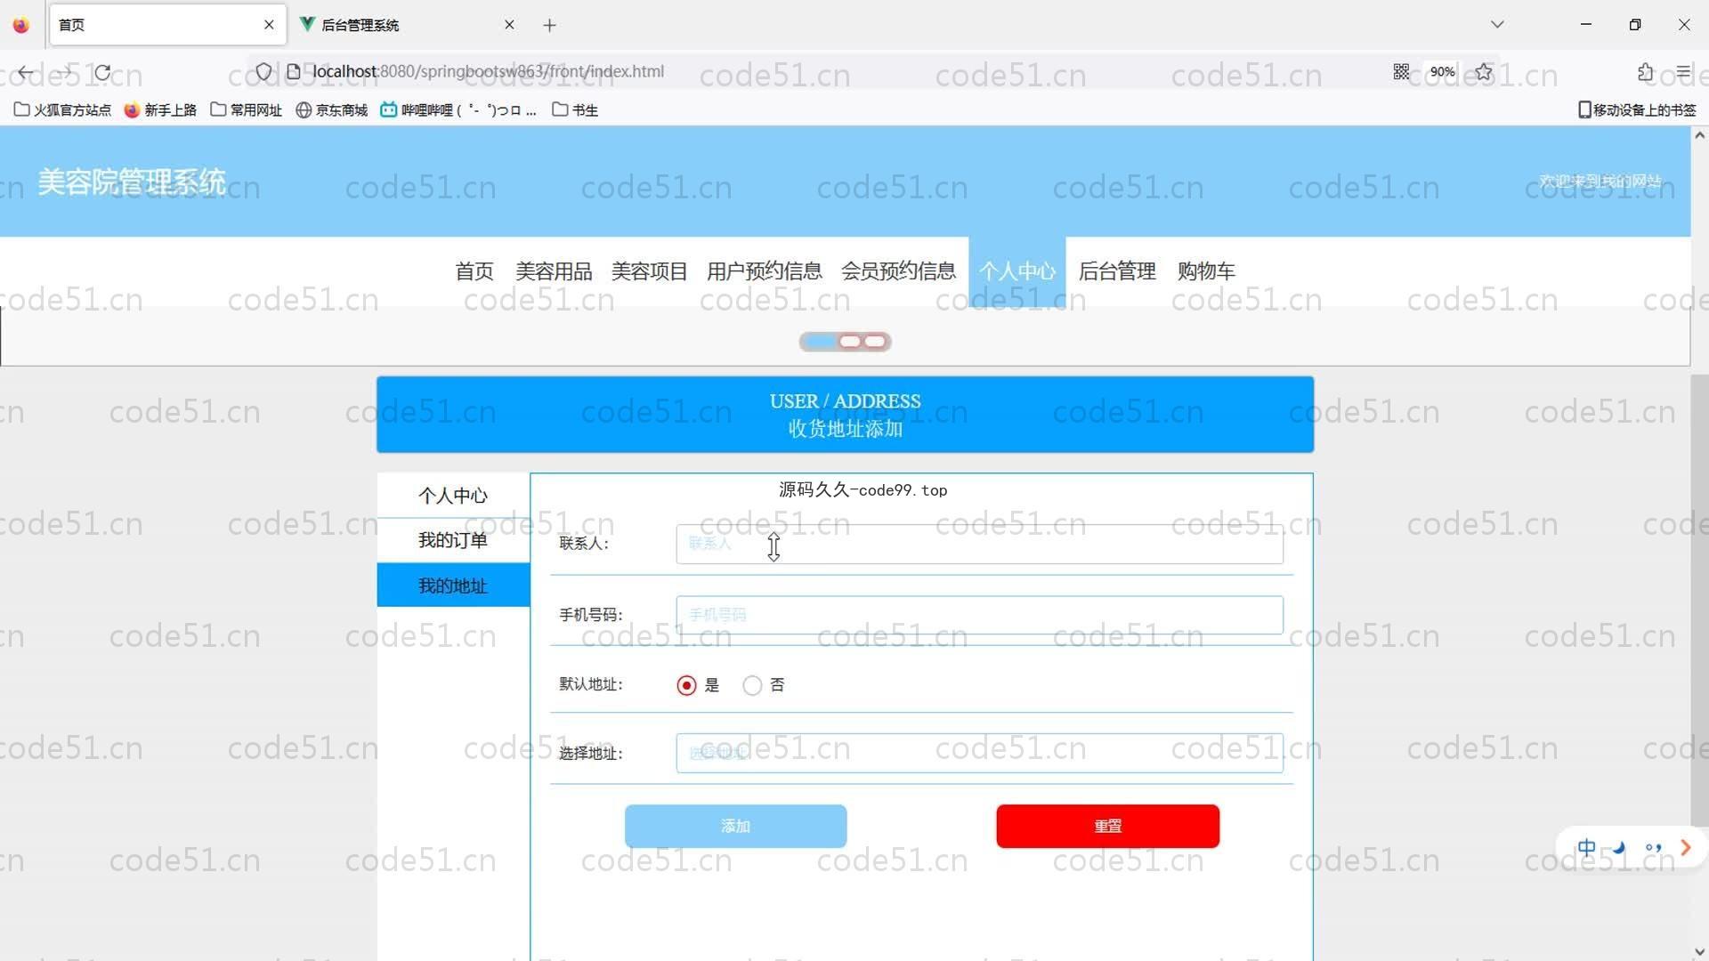Click the 90% zoom level indicator
This screenshot has width=1709, height=961.
1442,71
